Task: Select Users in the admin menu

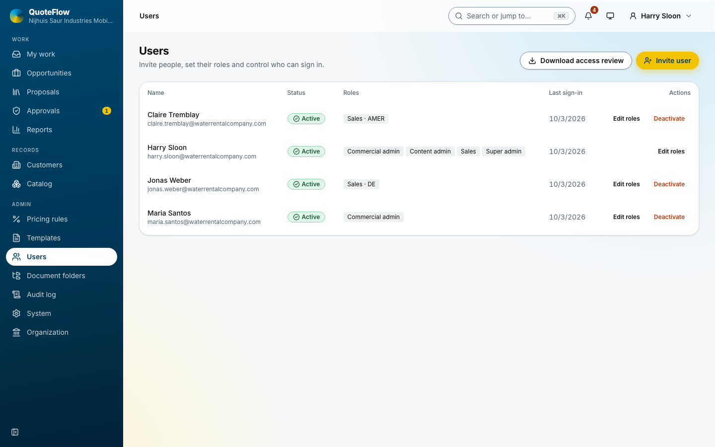Action: pyautogui.click(x=62, y=257)
